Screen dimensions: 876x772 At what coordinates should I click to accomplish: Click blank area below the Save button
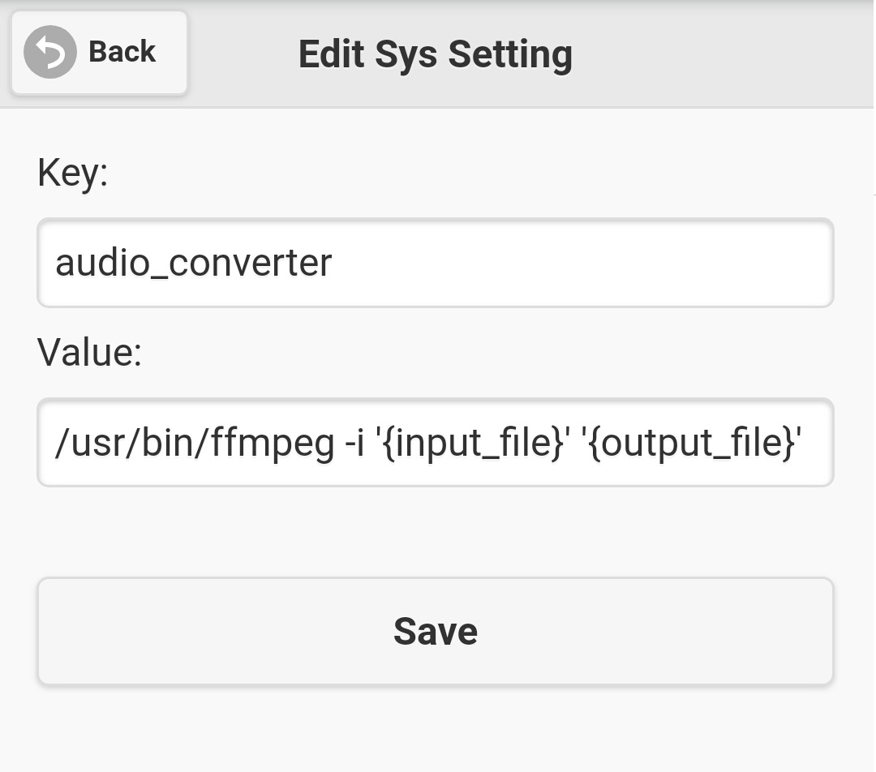point(436,730)
